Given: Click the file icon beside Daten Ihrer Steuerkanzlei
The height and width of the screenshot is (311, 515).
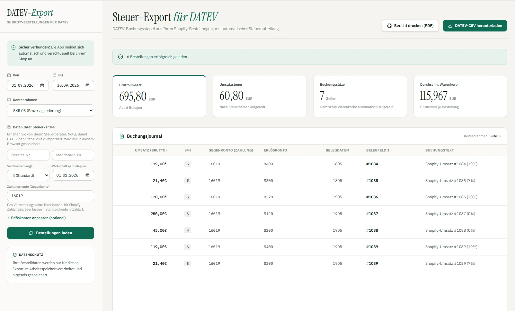Looking at the screenshot, I should click(x=9, y=127).
